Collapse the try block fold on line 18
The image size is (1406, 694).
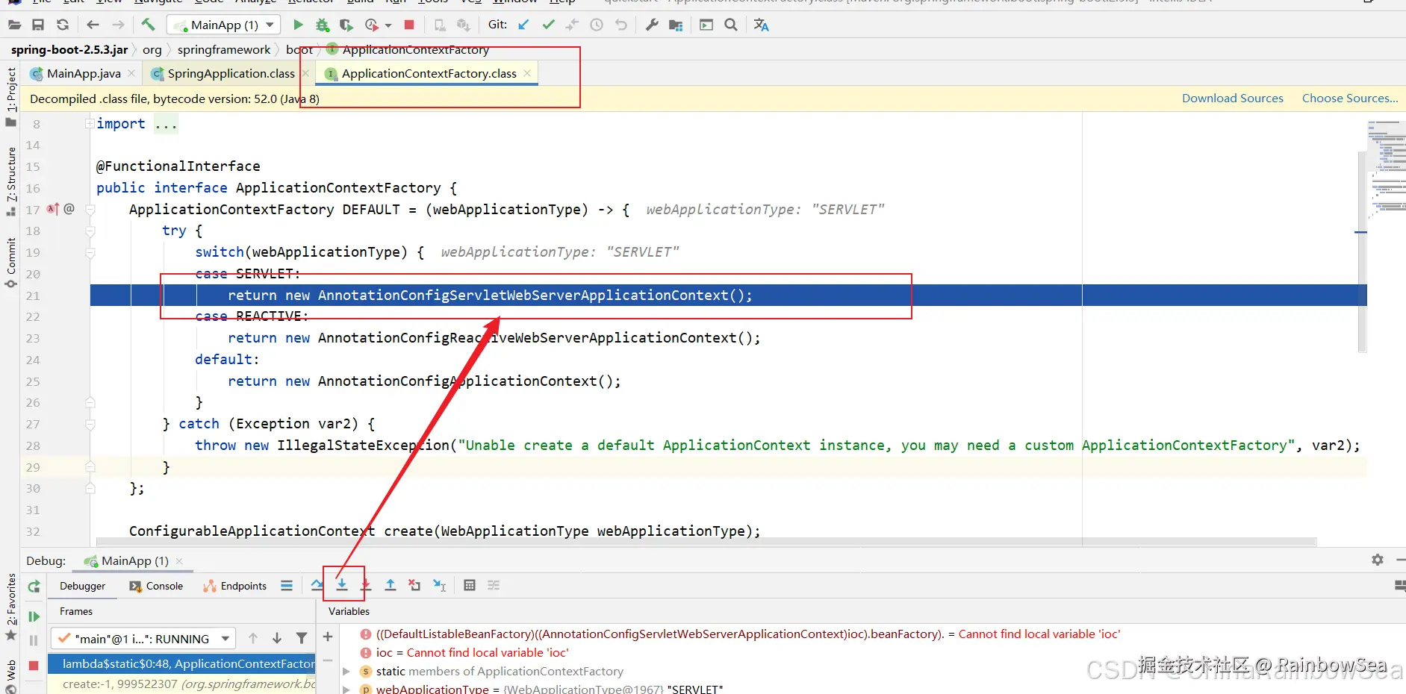pos(90,231)
